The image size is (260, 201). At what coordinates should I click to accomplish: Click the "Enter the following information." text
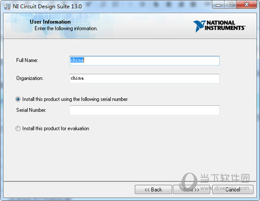(66, 28)
